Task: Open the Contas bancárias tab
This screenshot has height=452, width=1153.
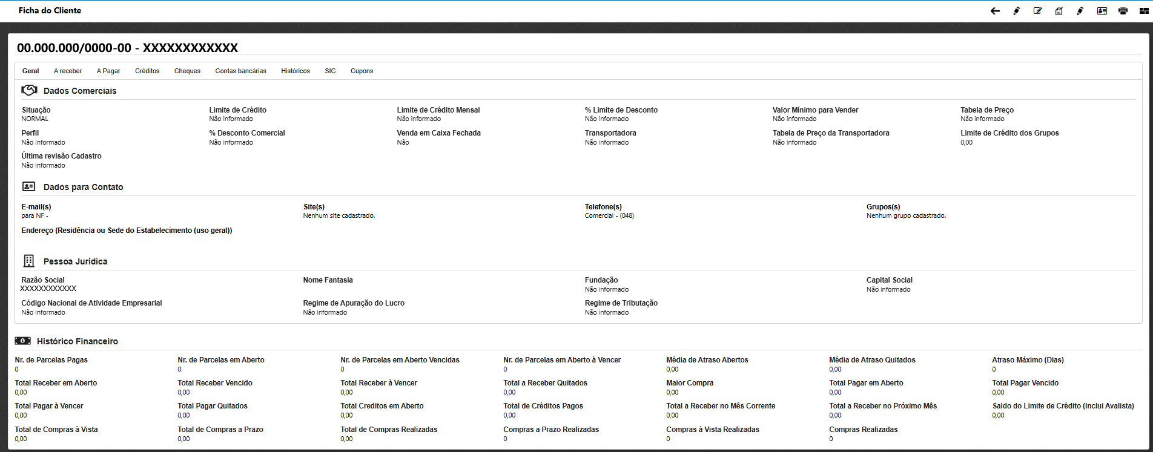Action: (240, 71)
